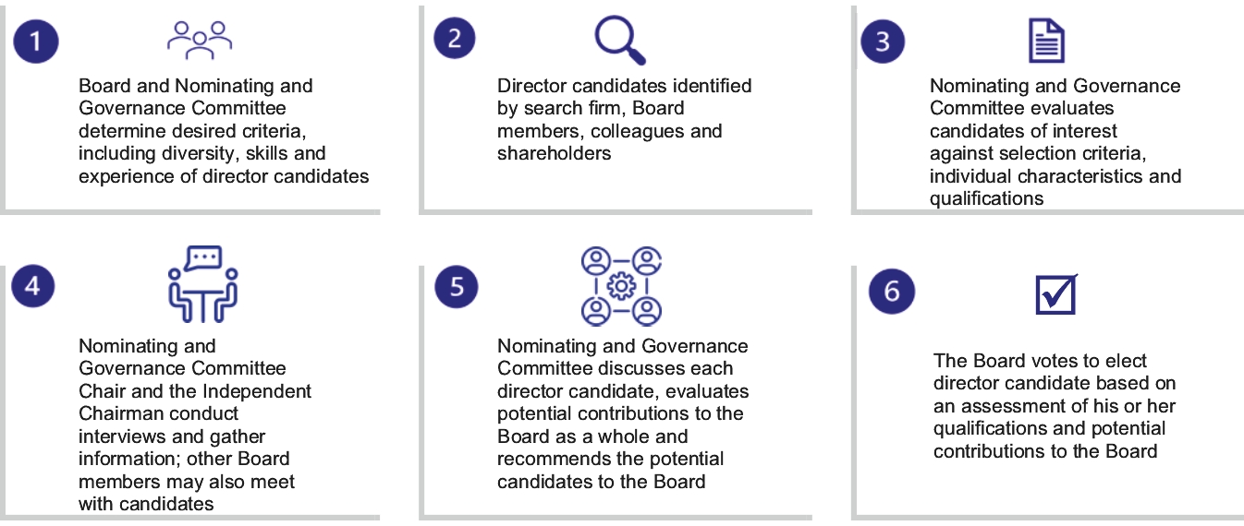Click the number 3 step circle
Screen dimensions: 1244x526
883,42
